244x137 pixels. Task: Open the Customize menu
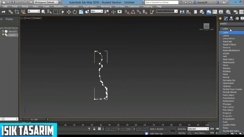133,6
